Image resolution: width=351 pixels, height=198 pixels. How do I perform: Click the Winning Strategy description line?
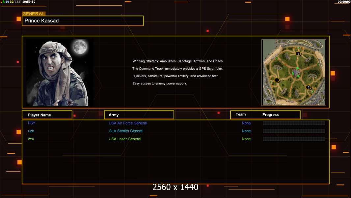coord(177,61)
